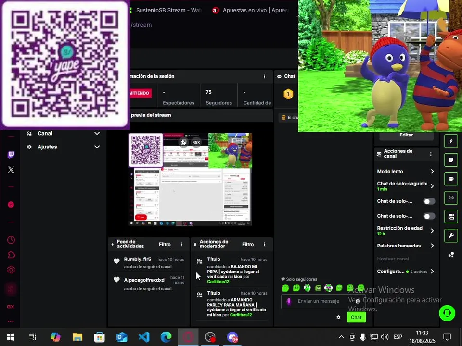Open OBS Studio from the taskbar
The width and height of the screenshot is (462, 346).
(x=210, y=337)
